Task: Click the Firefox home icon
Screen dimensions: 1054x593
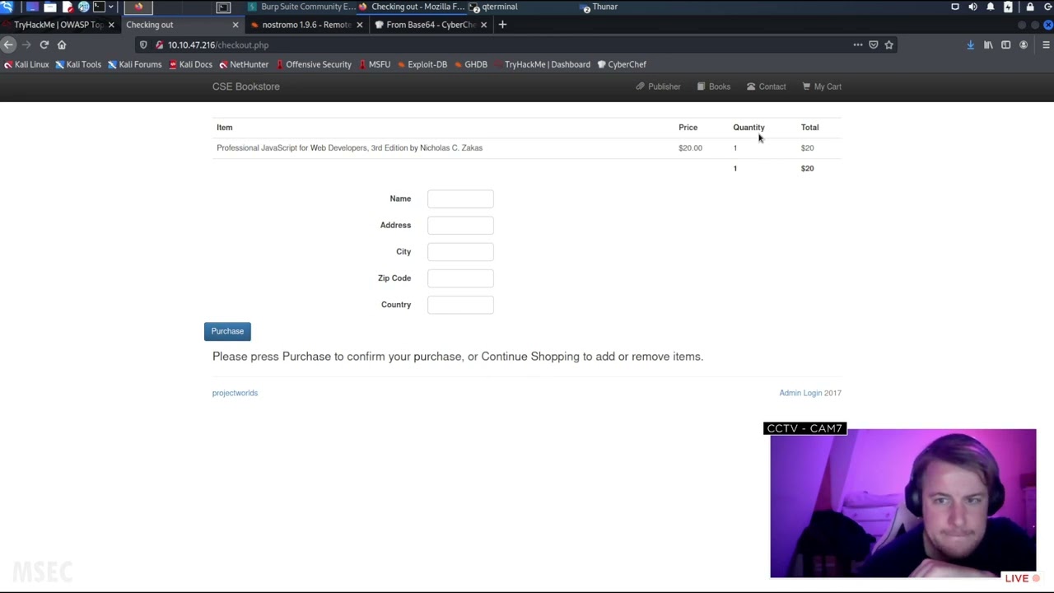Action: click(62, 45)
